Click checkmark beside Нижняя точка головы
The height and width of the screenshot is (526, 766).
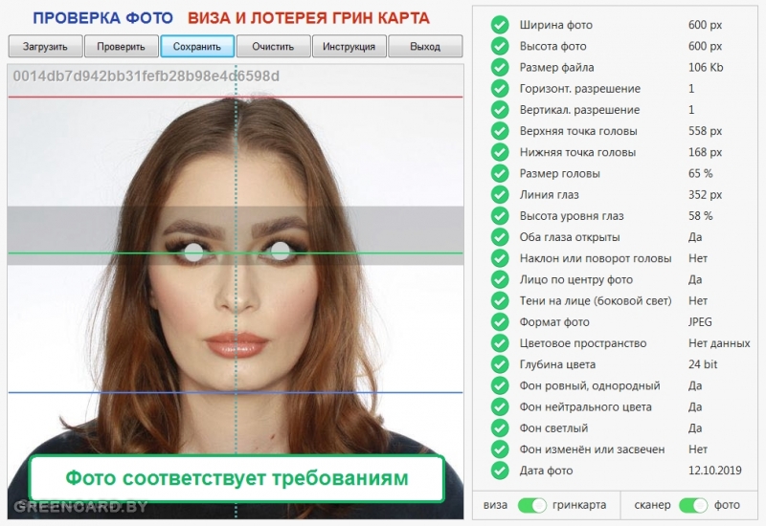[500, 152]
